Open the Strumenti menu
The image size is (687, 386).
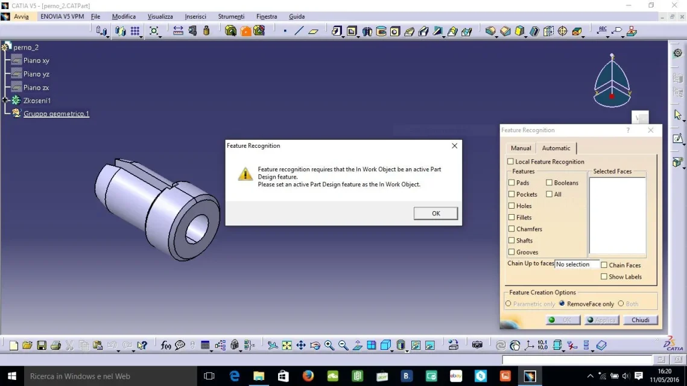pyautogui.click(x=231, y=16)
